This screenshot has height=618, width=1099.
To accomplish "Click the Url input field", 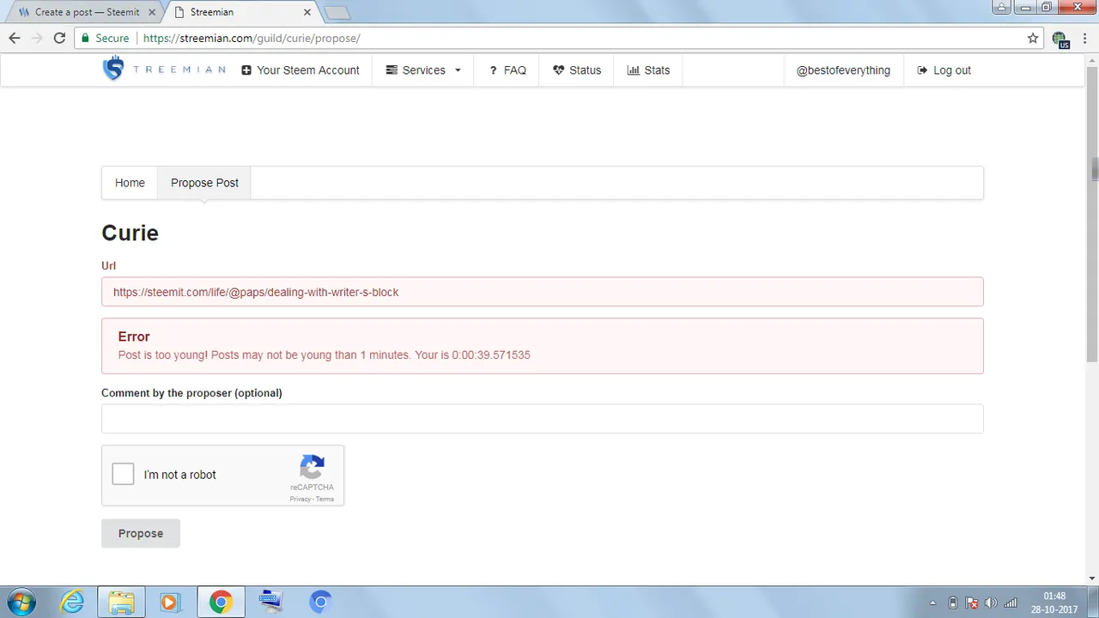I will pyautogui.click(x=543, y=292).
